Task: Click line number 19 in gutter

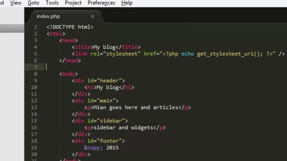Action: coord(34,148)
